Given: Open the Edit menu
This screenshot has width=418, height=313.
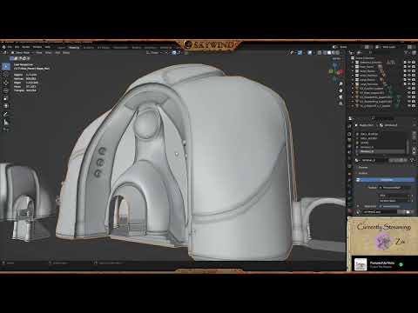Looking at the screenshot, I should tap(17, 47).
